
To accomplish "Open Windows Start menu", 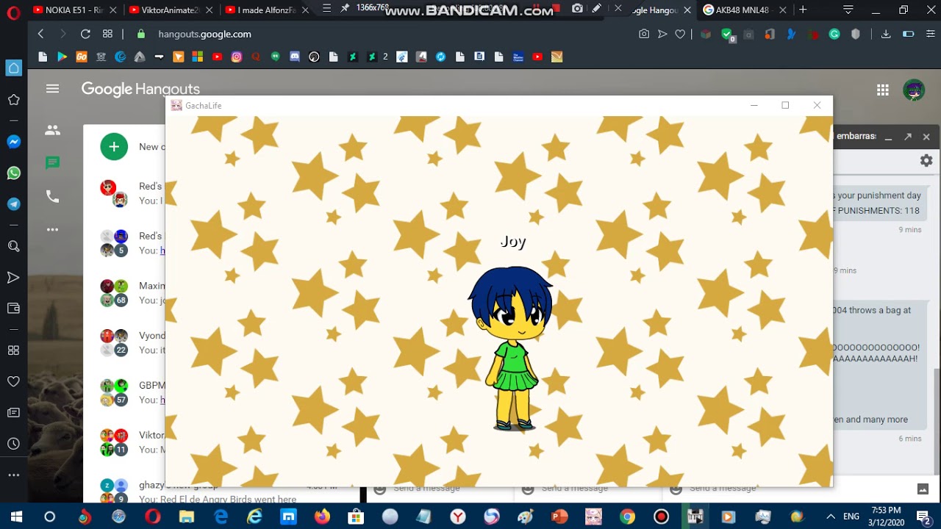I will (x=16, y=517).
